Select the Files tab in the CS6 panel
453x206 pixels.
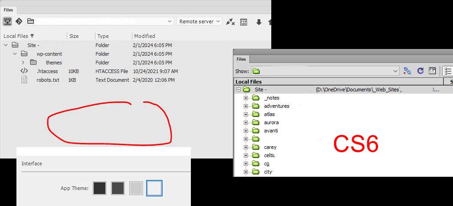coord(241,59)
